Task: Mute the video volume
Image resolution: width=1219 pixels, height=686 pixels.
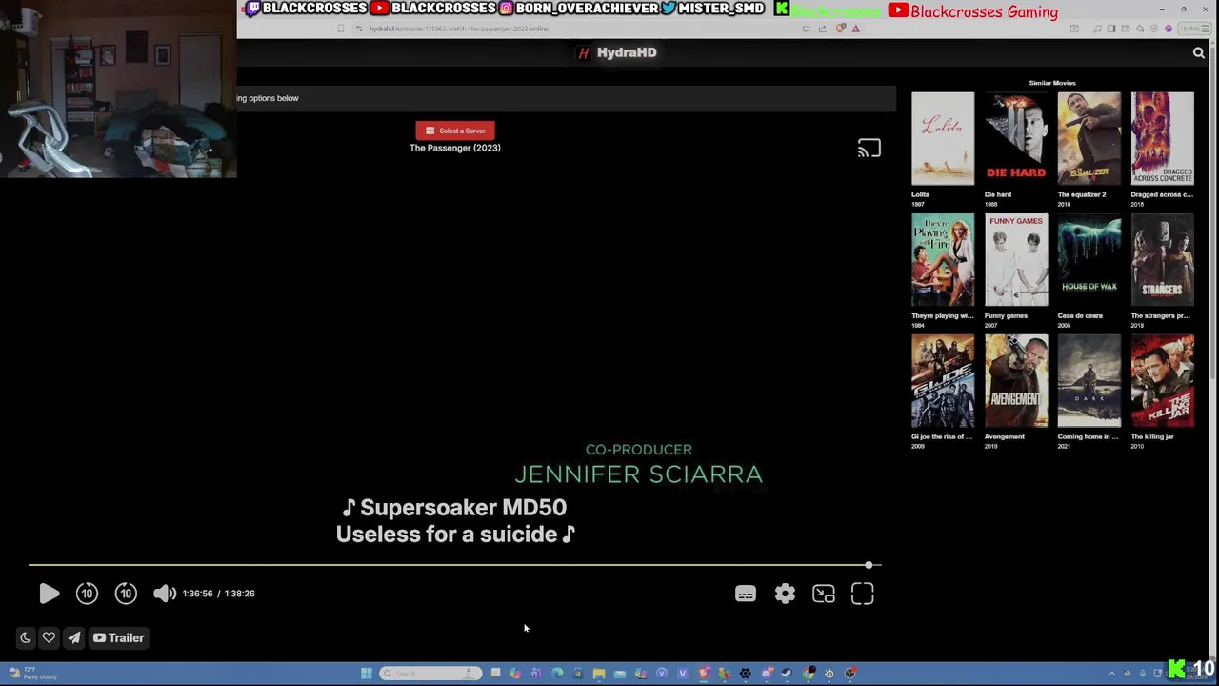Action: (x=165, y=594)
